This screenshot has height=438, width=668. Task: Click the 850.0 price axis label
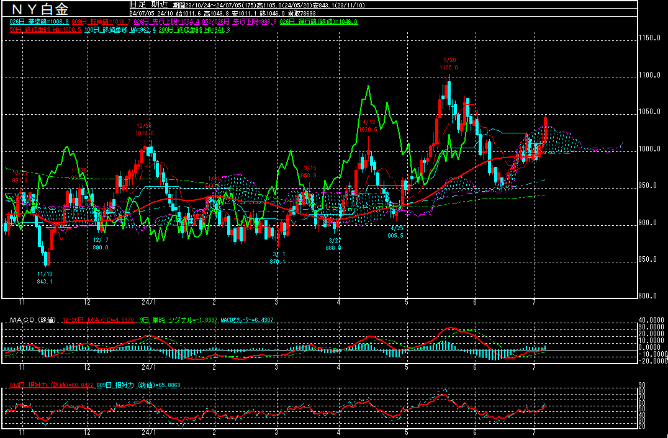[x=648, y=259]
